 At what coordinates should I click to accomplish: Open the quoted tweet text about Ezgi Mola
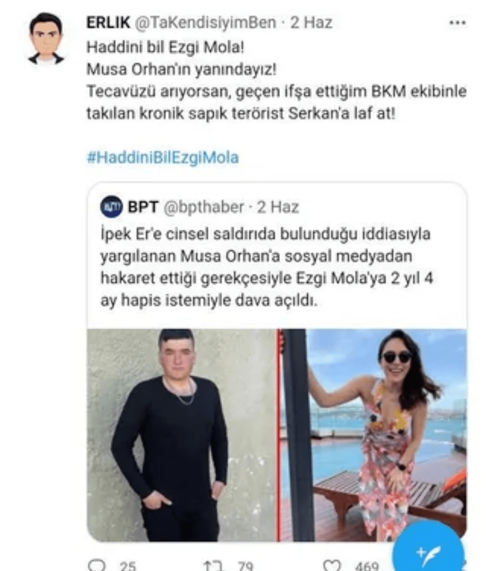click(266, 267)
